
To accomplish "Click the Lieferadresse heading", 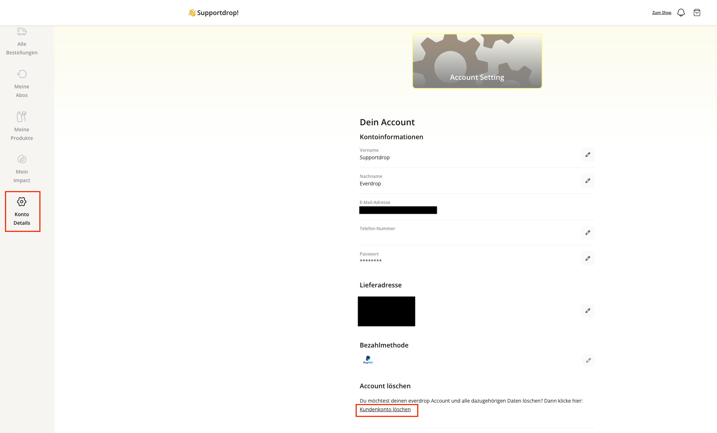I will point(381,285).
